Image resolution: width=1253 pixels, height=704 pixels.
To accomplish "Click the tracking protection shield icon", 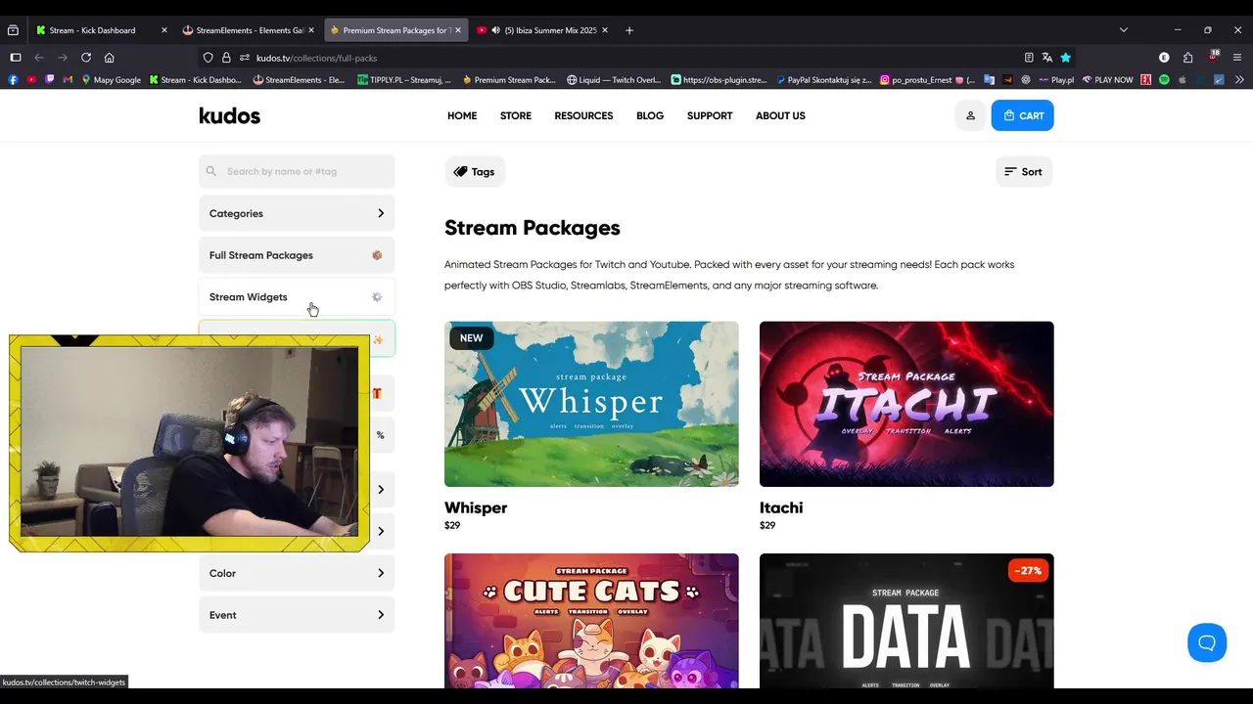I will [209, 58].
